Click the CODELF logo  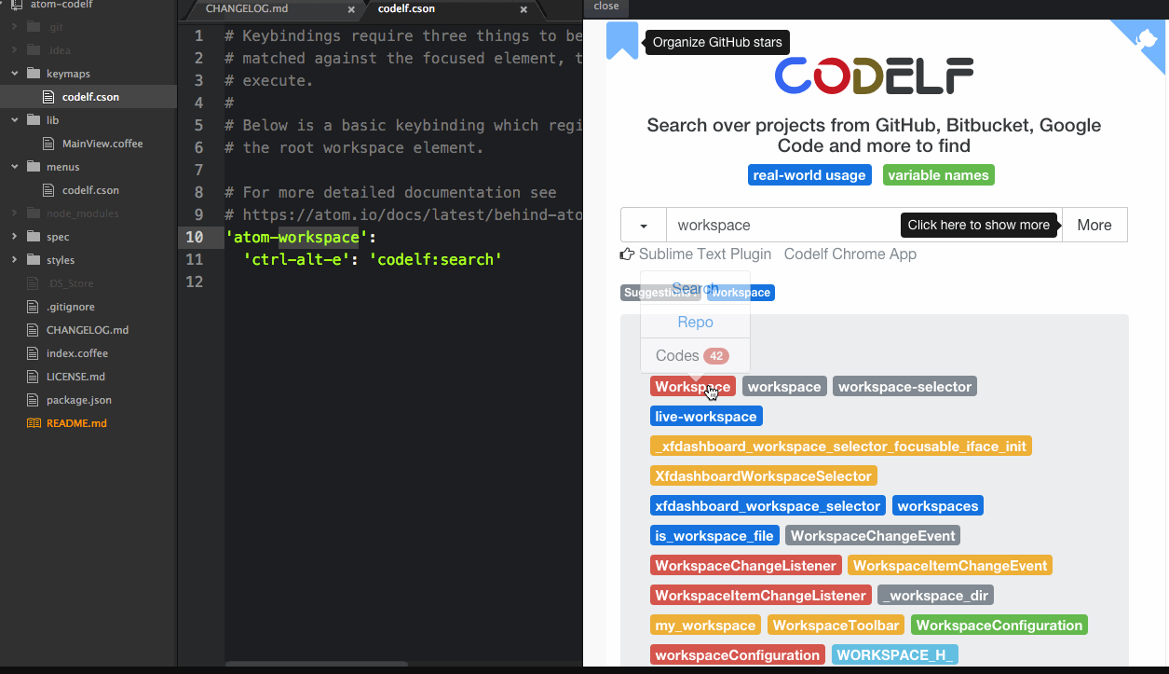click(x=875, y=76)
